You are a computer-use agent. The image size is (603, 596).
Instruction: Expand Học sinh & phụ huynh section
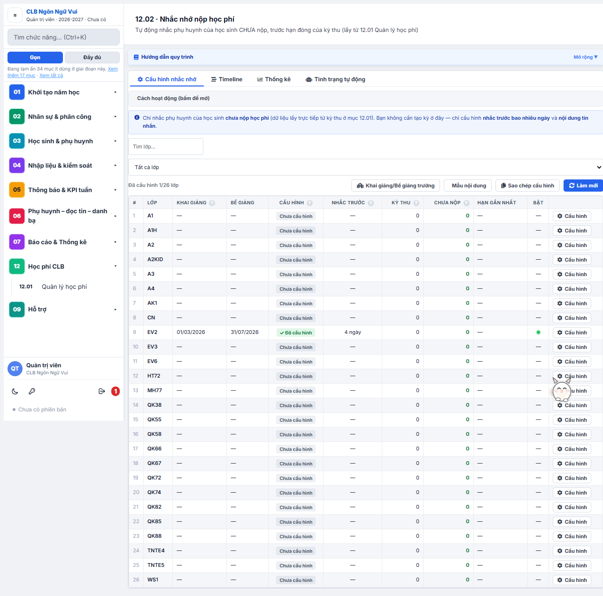(63, 141)
